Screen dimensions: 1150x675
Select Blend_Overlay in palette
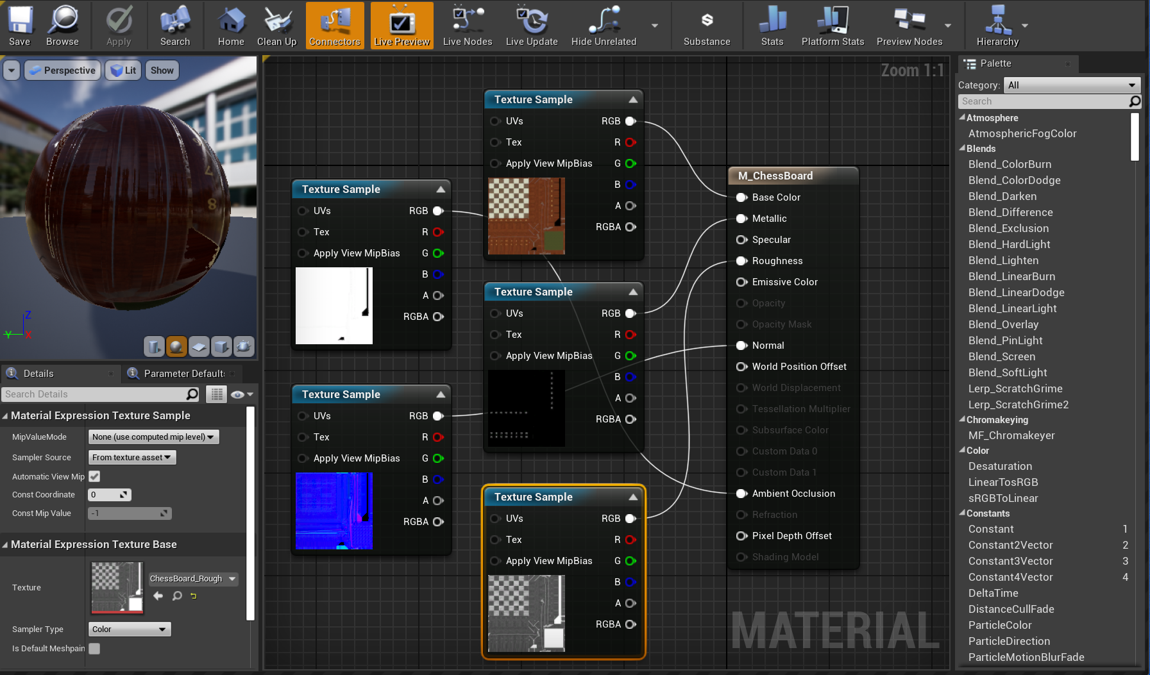click(x=1003, y=324)
